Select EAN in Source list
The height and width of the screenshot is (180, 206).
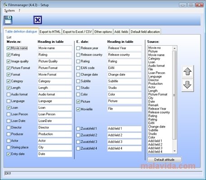click(x=151, y=123)
